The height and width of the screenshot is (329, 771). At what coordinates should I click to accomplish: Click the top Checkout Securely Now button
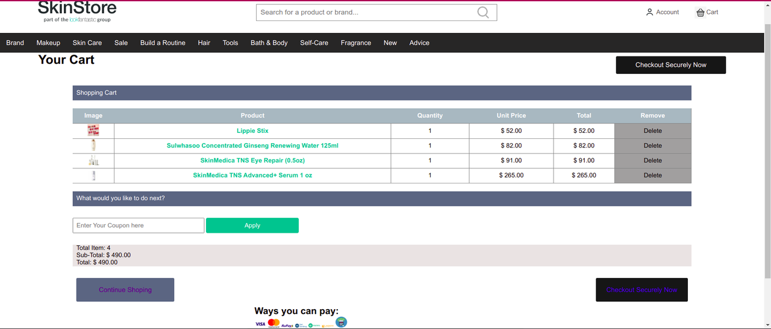(x=671, y=65)
